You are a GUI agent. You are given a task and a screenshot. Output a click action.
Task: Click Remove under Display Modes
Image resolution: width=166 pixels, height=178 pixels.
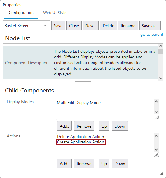click(84, 126)
